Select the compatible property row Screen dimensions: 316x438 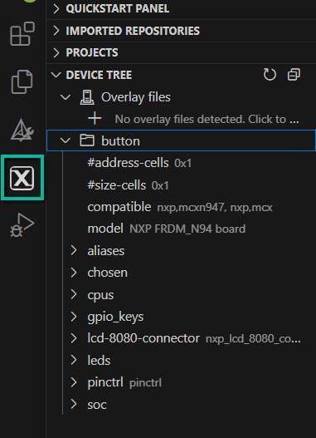[181, 207]
